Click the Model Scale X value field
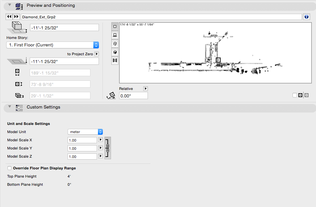The image size is (316, 207). pos(82,140)
